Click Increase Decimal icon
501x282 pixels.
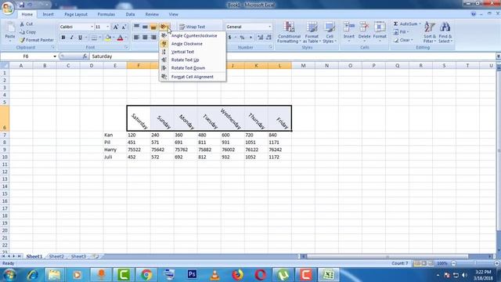(260, 38)
